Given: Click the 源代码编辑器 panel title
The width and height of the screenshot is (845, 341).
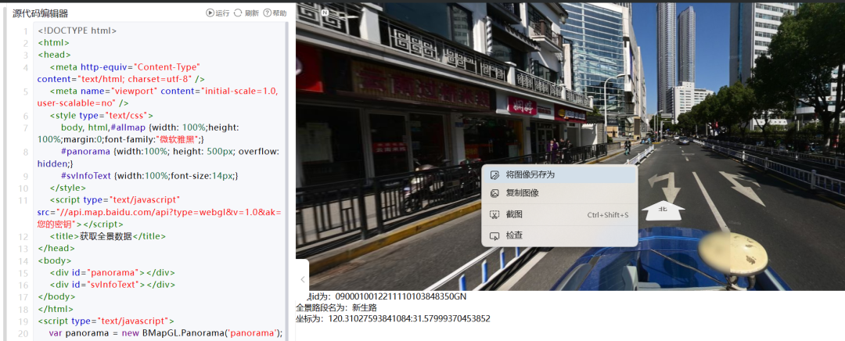Looking at the screenshot, I should pyautogui.click(x=41, y=13).
